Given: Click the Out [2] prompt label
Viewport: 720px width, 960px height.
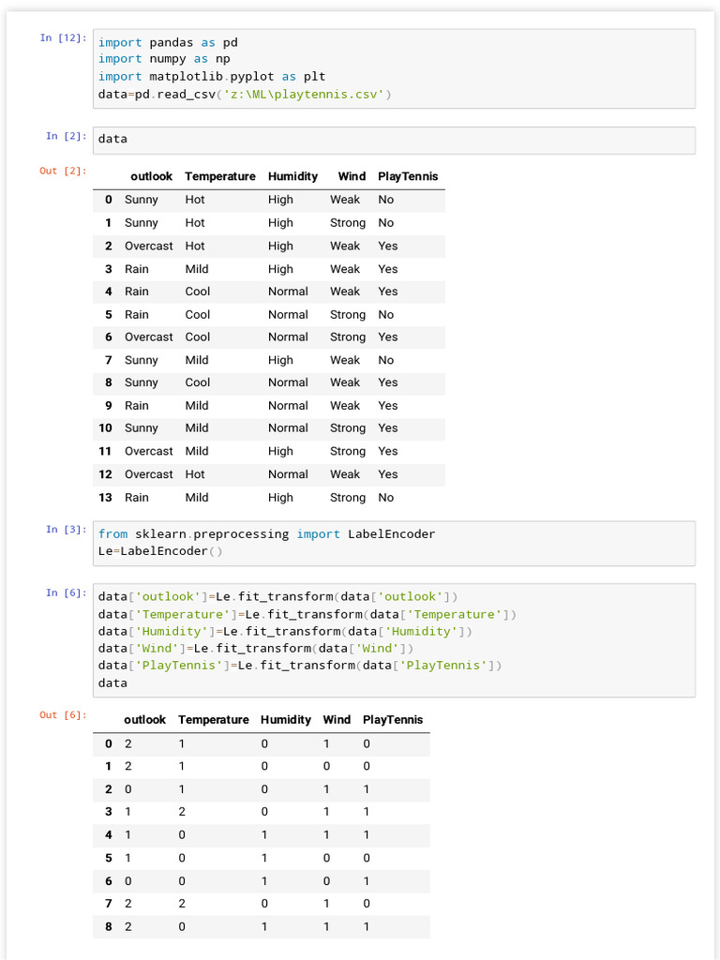Looking at the screenshot, I should pyautogui.click(x=63, y=171).
